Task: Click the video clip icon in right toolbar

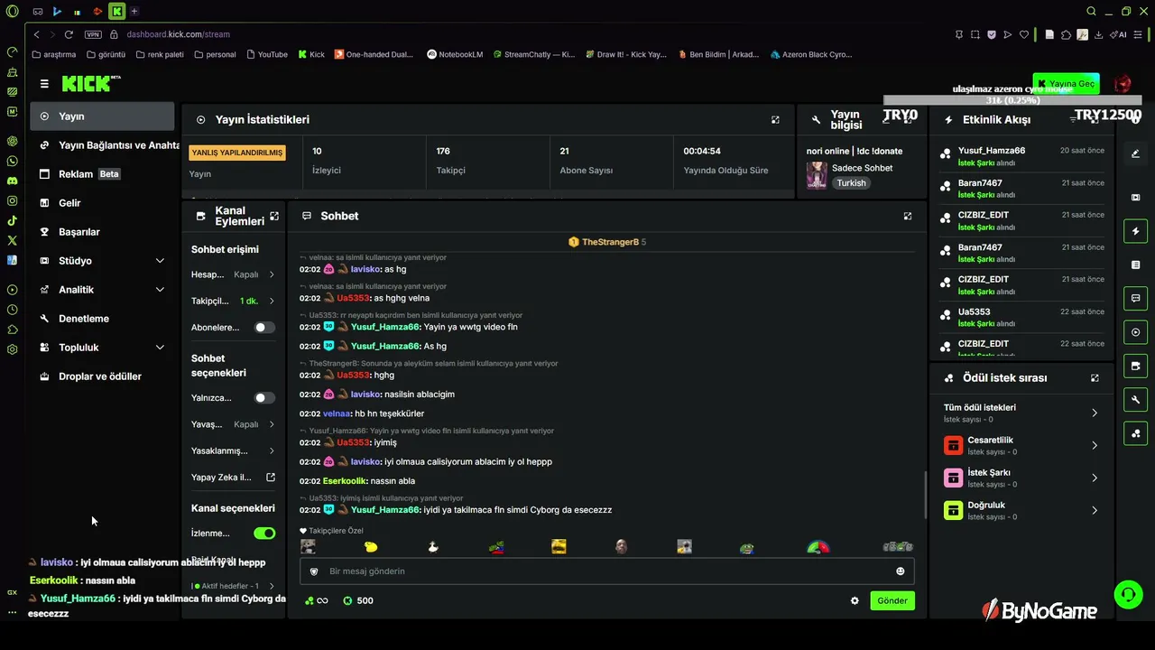Action: [x=1135, y=198]
